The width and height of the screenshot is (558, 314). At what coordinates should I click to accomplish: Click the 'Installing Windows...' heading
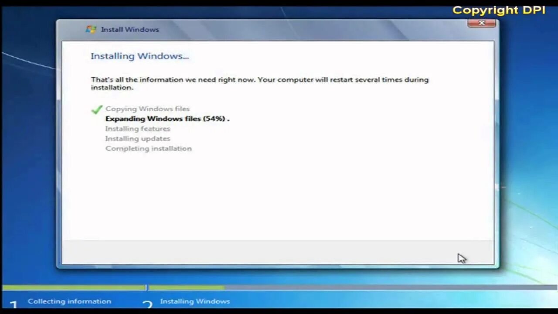coord(139,56)
